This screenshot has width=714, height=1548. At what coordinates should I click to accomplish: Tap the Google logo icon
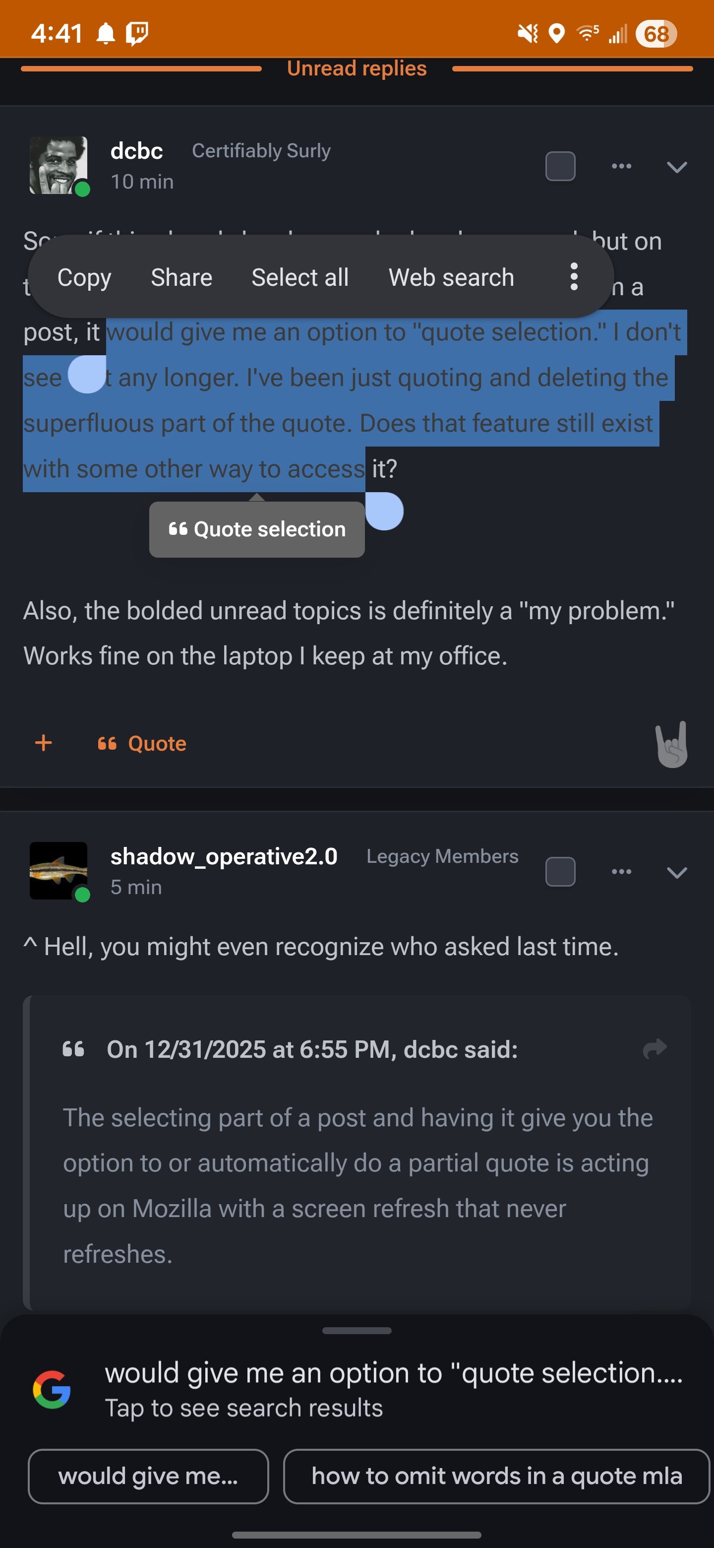[x=52, y=1389]
